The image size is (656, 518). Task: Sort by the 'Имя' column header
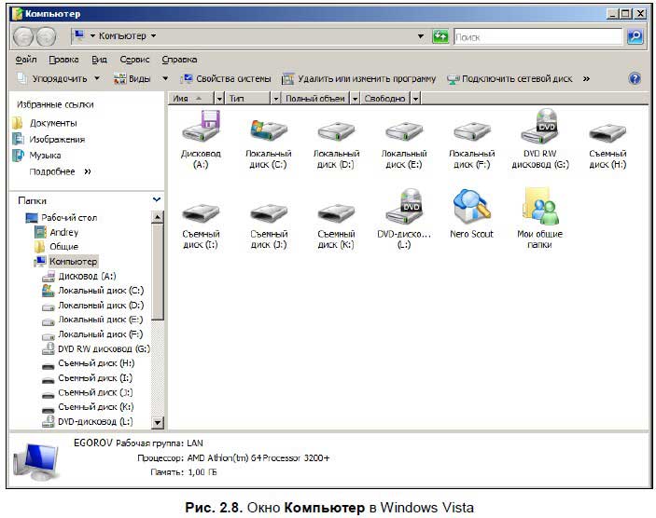(x=191, y=99)
